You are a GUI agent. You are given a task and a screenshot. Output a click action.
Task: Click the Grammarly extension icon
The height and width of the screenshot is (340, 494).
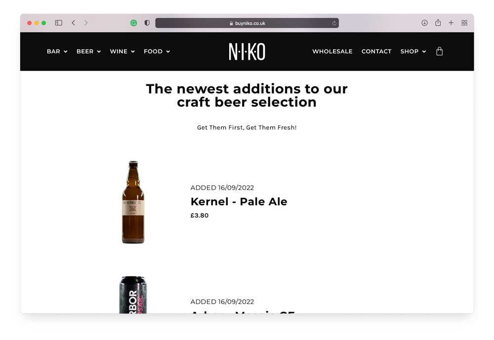click(133, 23)
